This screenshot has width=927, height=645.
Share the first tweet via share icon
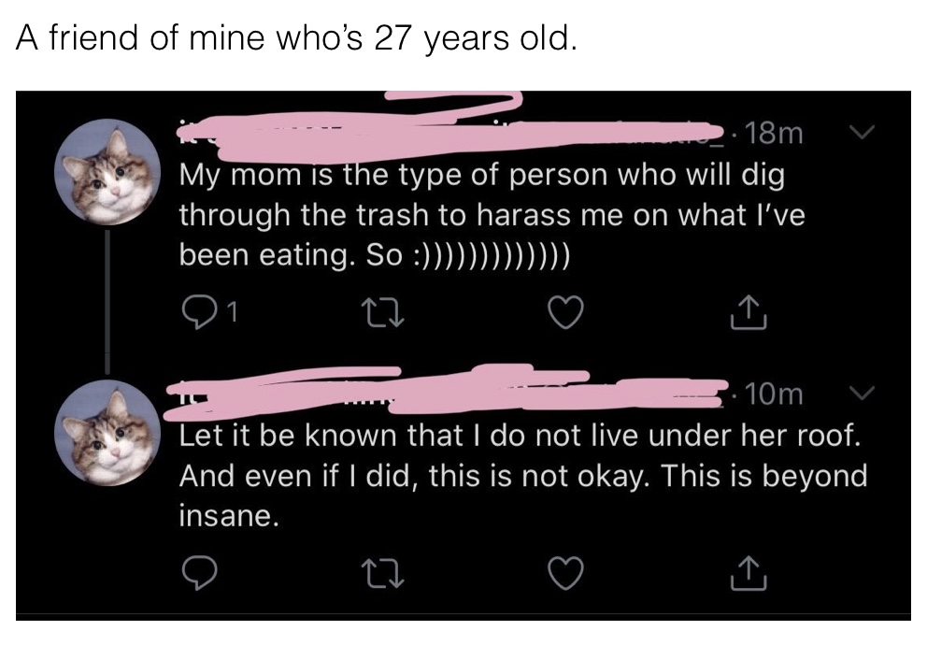tap(749, 311)
